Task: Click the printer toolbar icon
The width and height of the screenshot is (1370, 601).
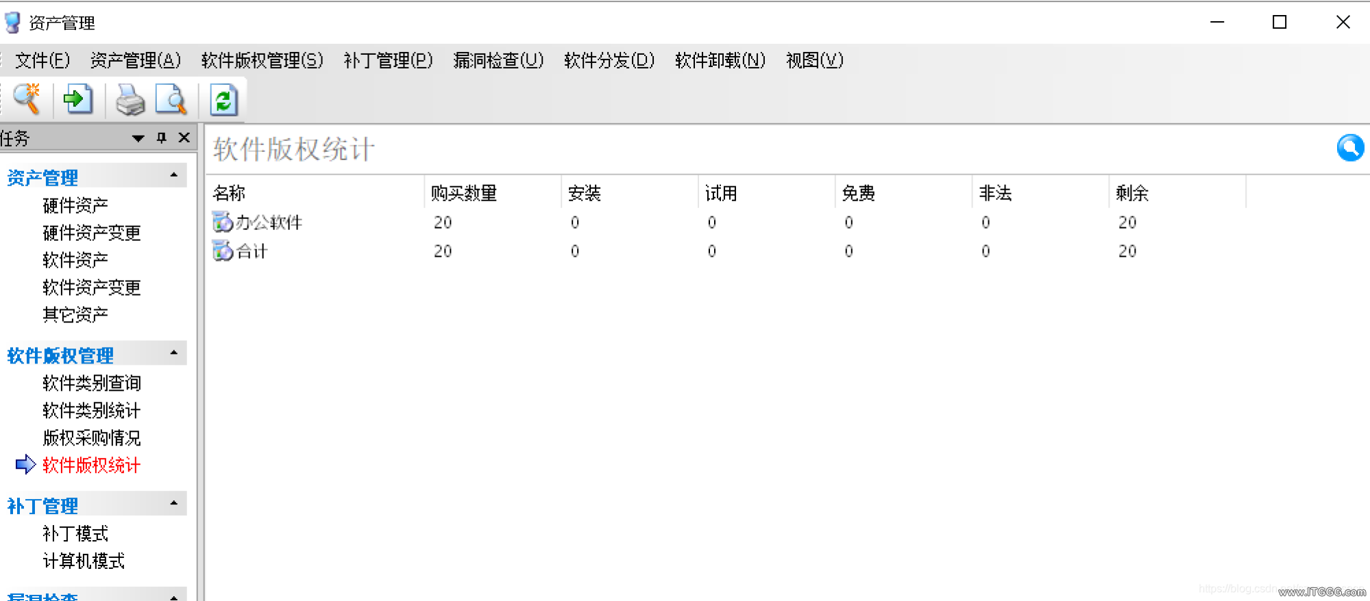Action: click(130, 100)
